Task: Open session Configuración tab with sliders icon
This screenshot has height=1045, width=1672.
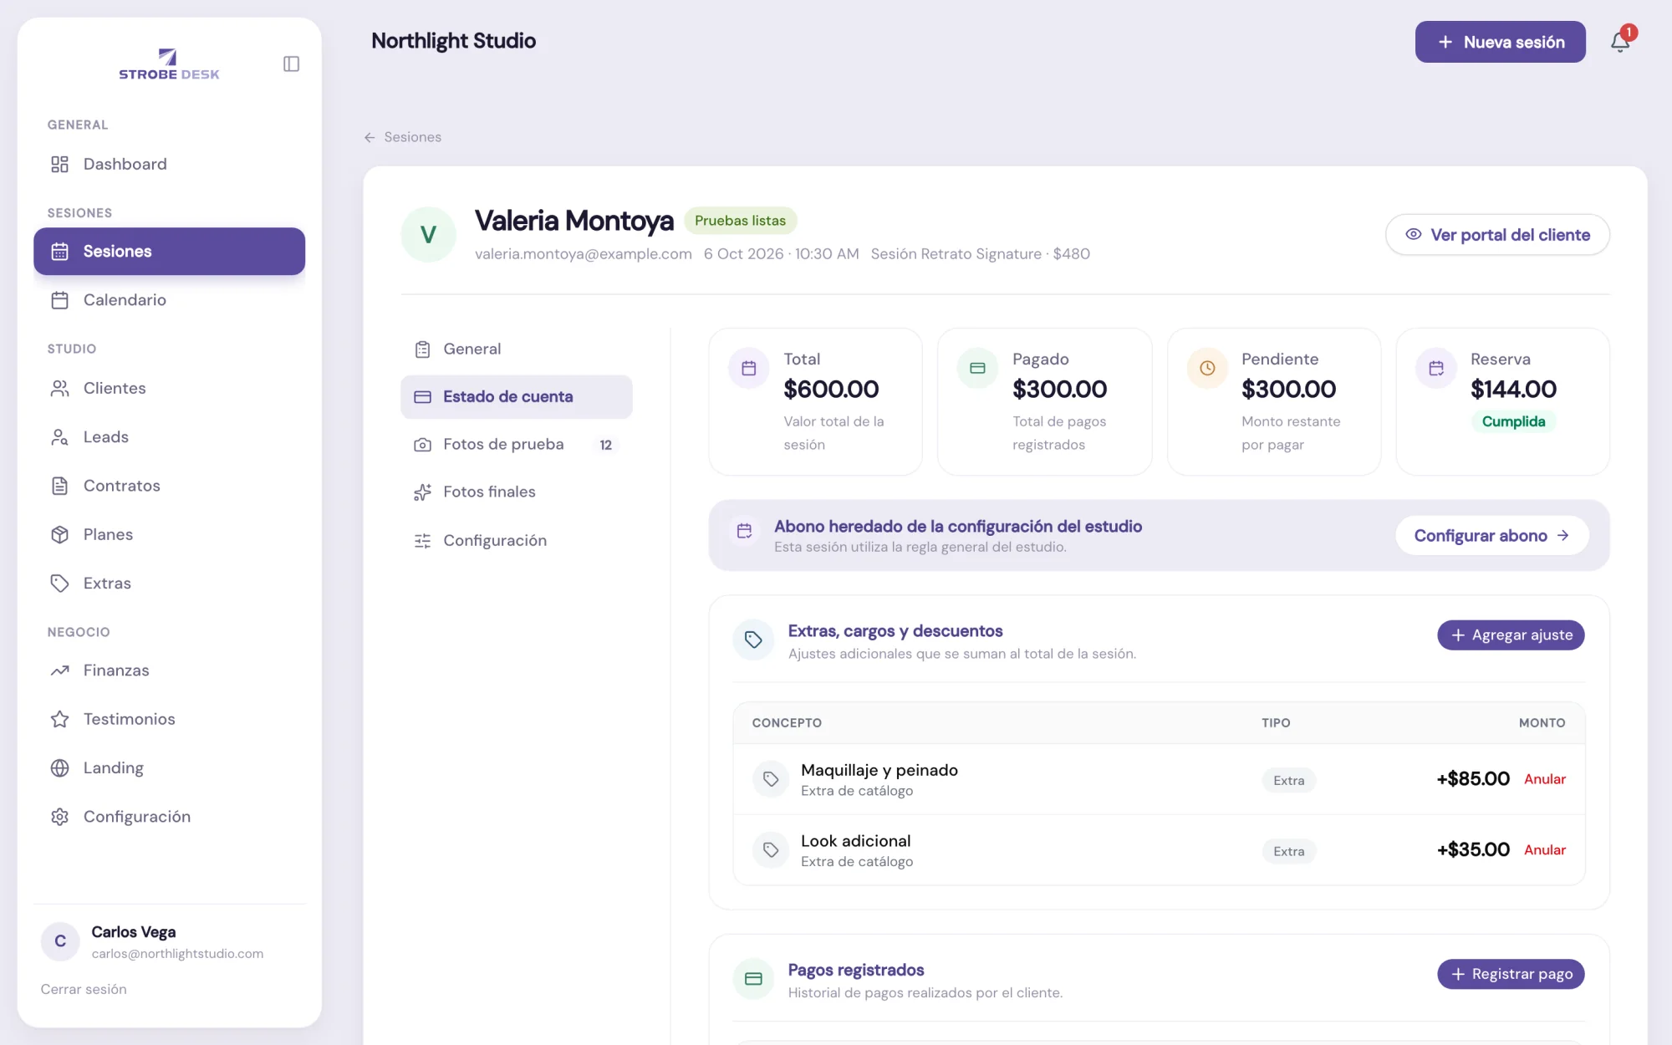Action: (516, 541)
